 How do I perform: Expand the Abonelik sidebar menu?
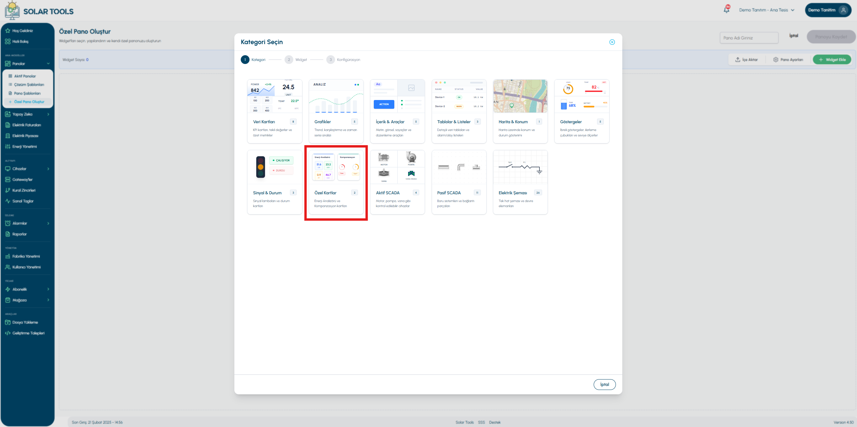point(27,289)
